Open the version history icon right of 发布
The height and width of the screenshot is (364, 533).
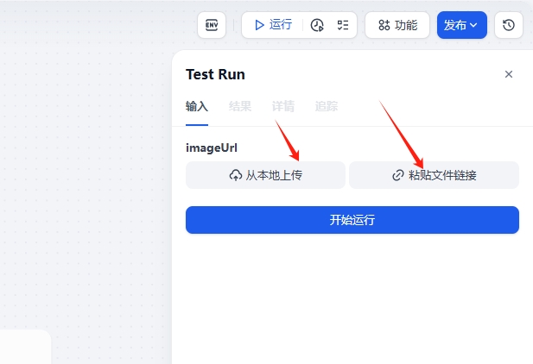tap(508, 25)
